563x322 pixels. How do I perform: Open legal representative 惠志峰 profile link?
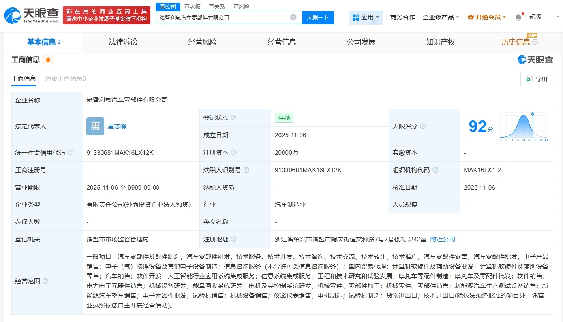click(x=117, y=126)
